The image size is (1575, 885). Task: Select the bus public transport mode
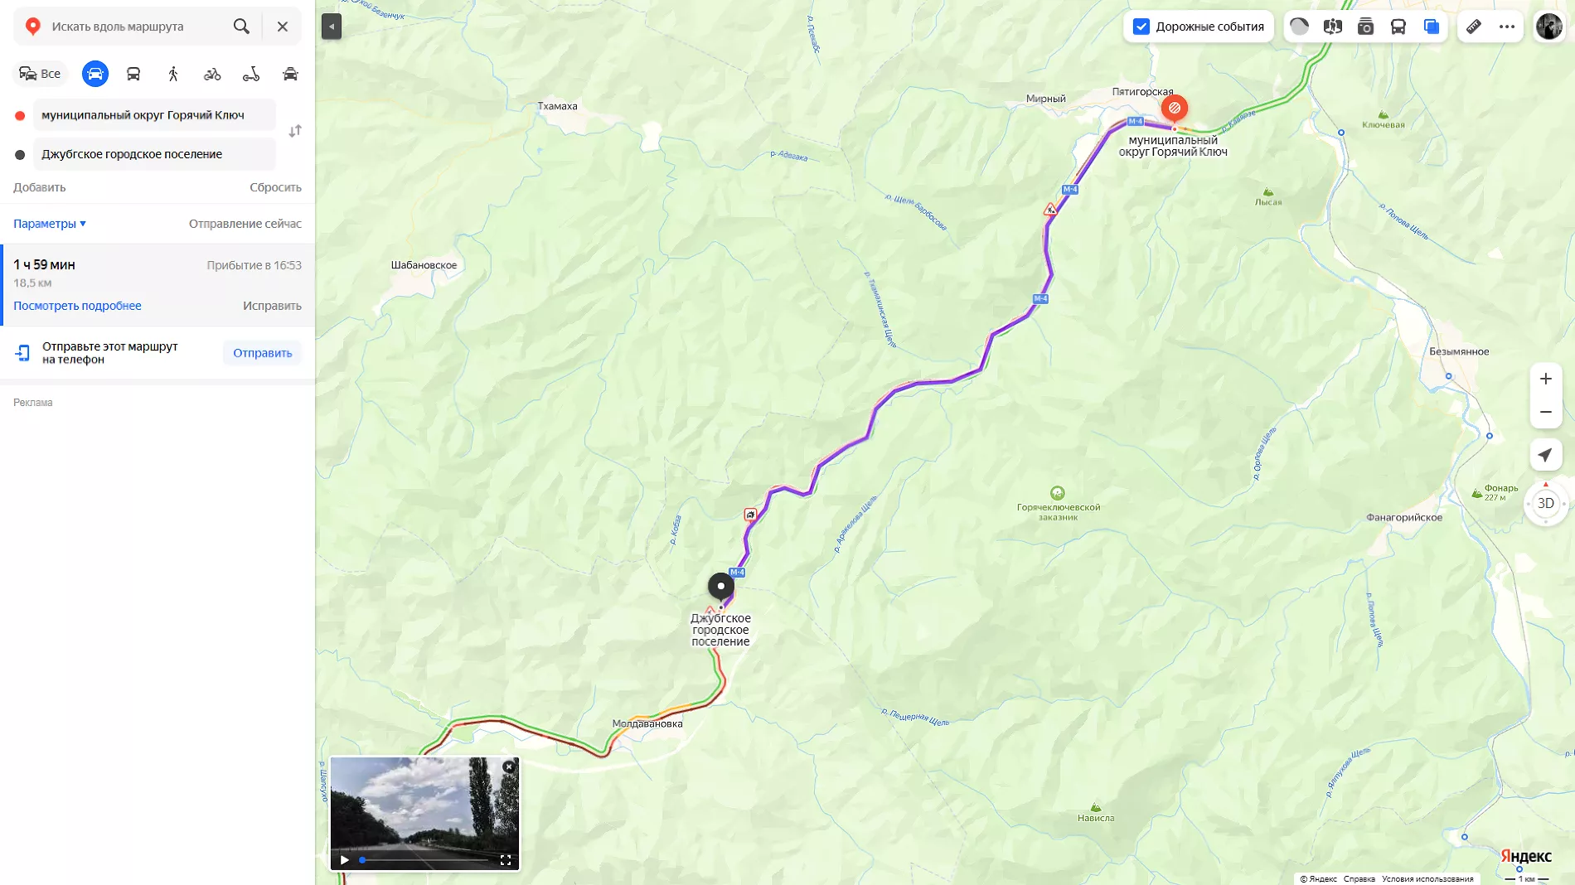point(133,74)
